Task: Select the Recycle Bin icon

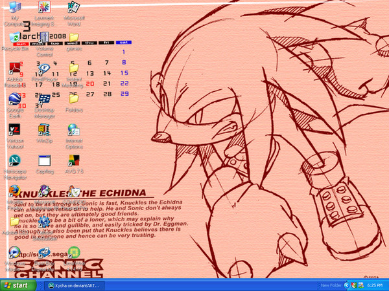Action: coord(15,38)
